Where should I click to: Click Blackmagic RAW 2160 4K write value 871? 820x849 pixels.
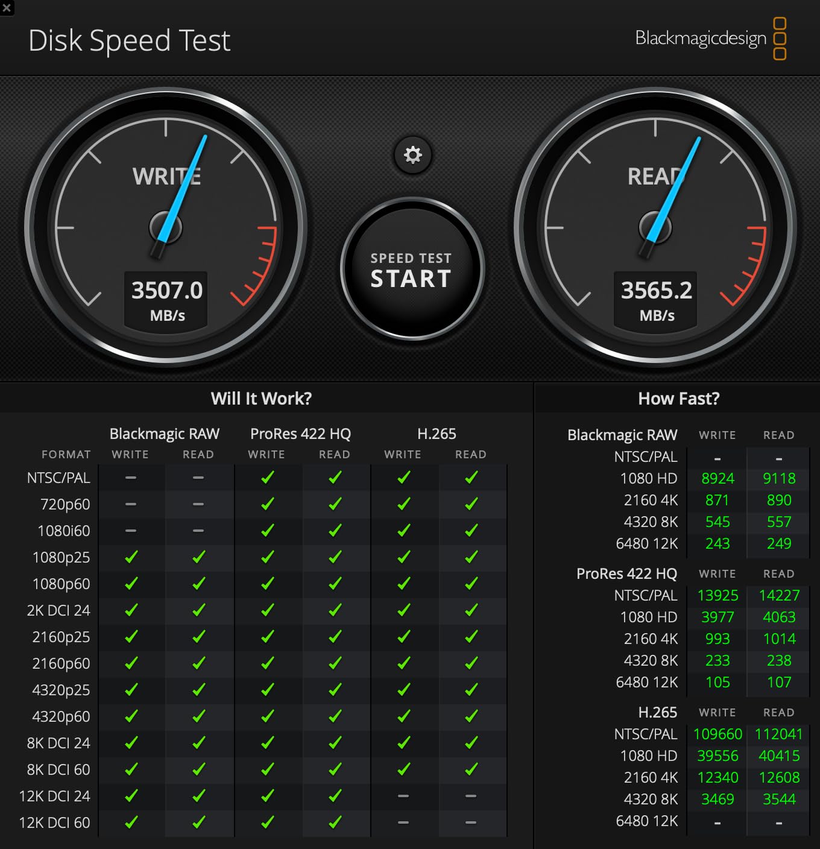pyautogui.click(x=717, y=500)
